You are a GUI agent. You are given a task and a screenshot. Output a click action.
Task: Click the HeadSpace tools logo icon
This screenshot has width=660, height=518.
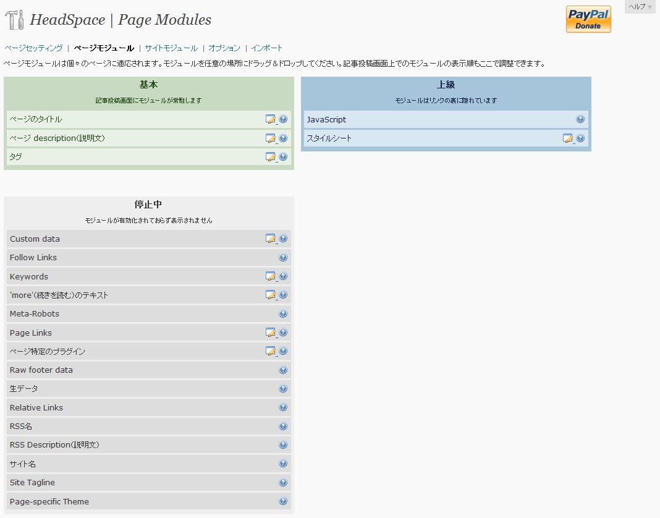15,19
